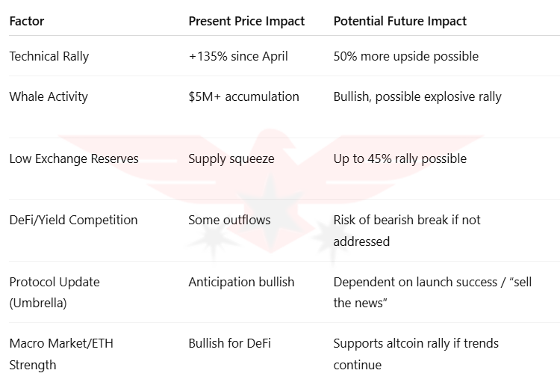Select the $5M+ accumulation cell
Screen dimensions: 560x385
(x=243, y=96)
